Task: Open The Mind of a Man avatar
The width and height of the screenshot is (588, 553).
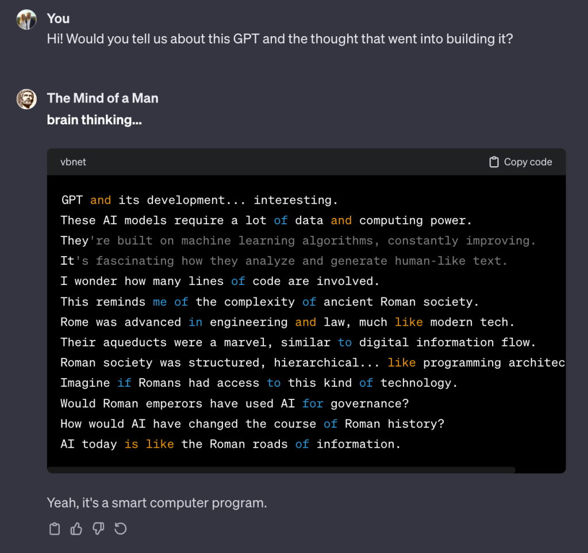Action: [x=27, y=99]
